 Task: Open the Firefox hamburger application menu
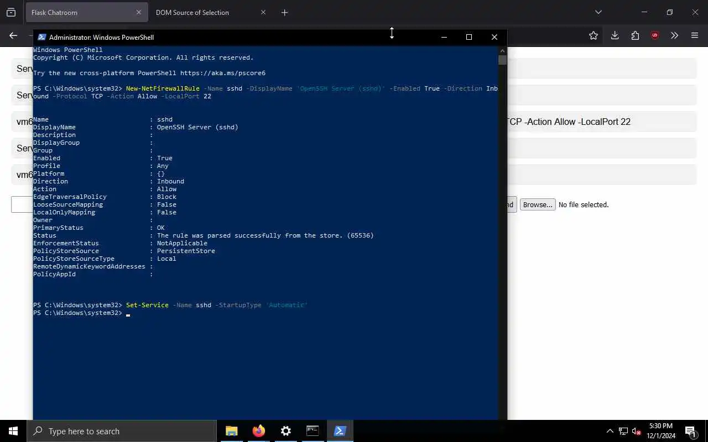(695, 35)
